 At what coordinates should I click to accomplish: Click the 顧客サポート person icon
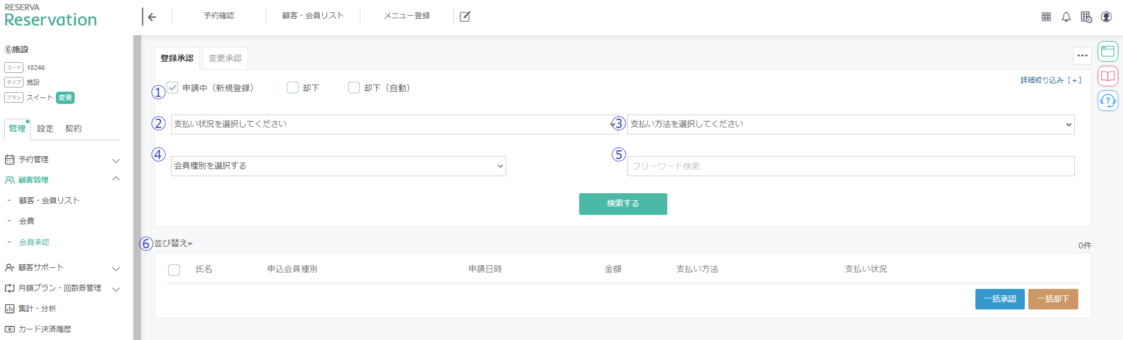(x=9, y=268)
